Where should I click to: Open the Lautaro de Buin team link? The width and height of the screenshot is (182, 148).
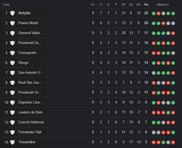[30, 112]
